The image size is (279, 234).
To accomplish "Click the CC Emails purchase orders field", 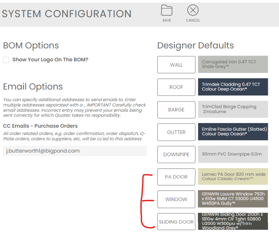I will point(75,151).
